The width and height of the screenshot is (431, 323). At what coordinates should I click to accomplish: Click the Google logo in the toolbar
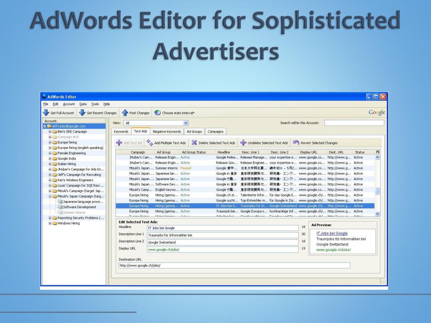pyautogui.click(x=377, y=112)
